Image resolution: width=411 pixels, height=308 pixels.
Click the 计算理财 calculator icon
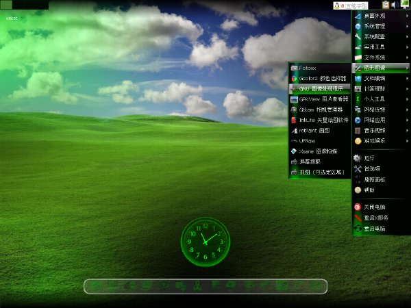[x=358, y=89]
